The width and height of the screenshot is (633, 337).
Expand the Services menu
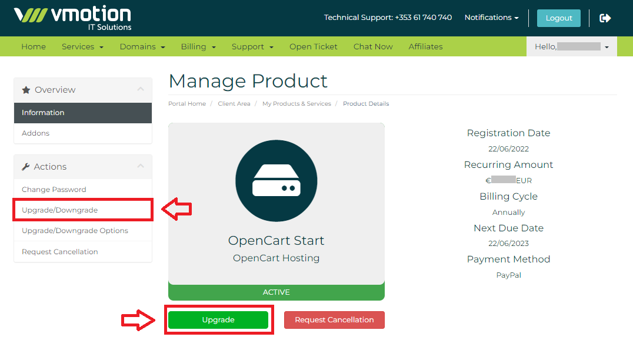click(x=83, y=47)
